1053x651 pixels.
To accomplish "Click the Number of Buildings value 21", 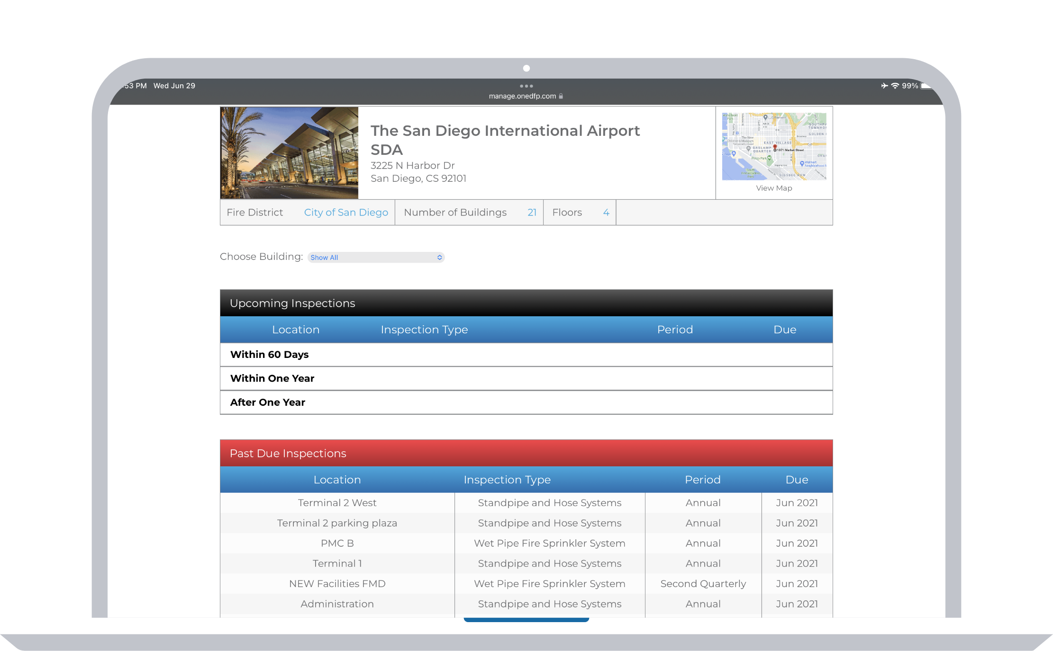I will pyautogui.click(x=532, y=213).
